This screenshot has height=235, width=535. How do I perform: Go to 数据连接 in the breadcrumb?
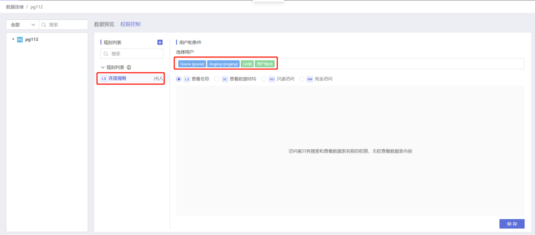click(15, 7)
